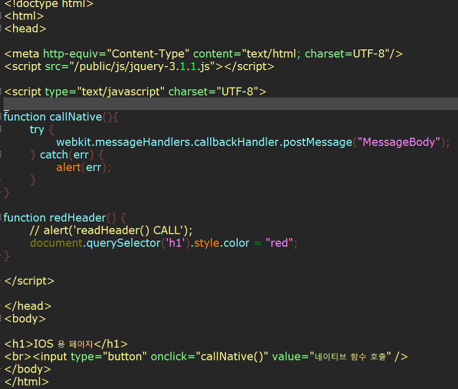
Task: Click the "Content-Type" attribute value
Action: (x=148, y=54)
